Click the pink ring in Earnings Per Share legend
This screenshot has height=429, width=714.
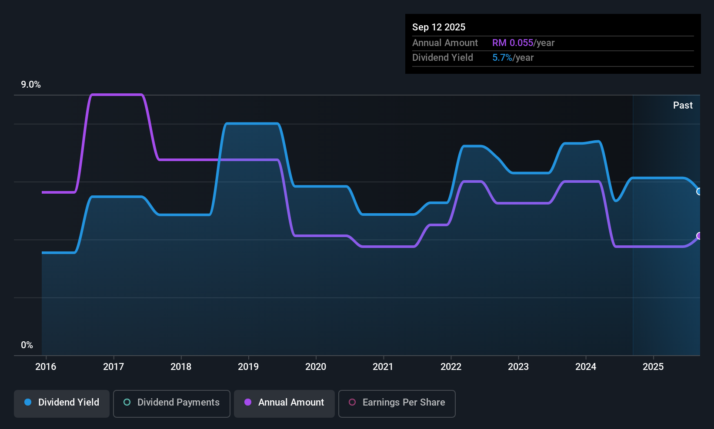point(352,403)
